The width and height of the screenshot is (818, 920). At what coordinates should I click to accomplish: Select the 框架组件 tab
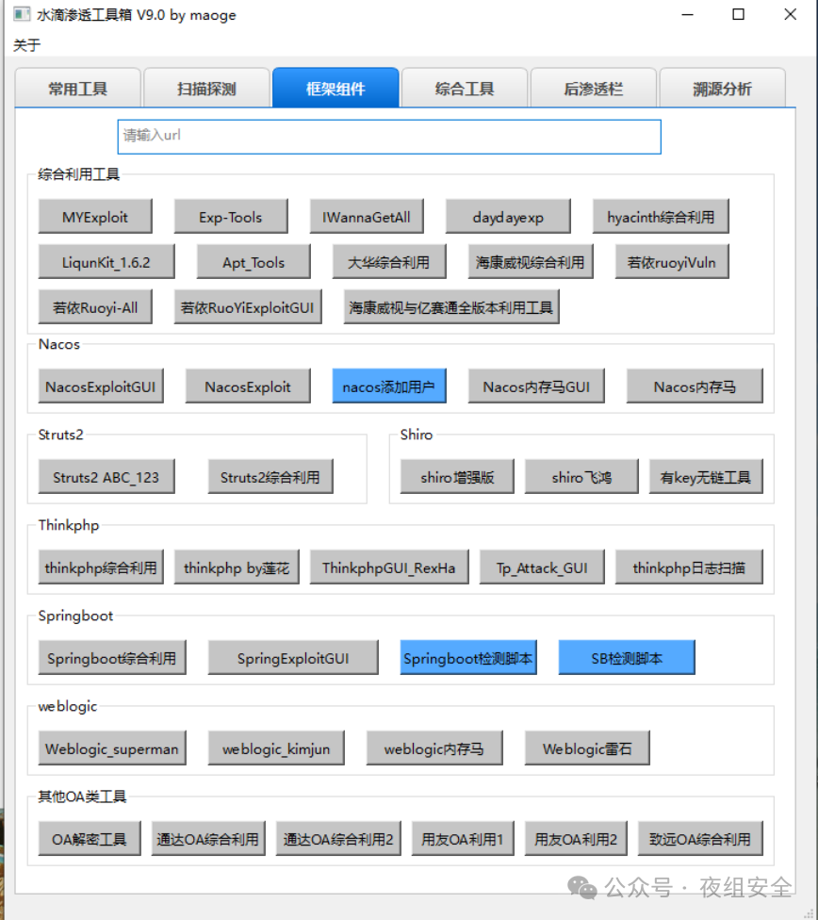click(x=335, y=88)
